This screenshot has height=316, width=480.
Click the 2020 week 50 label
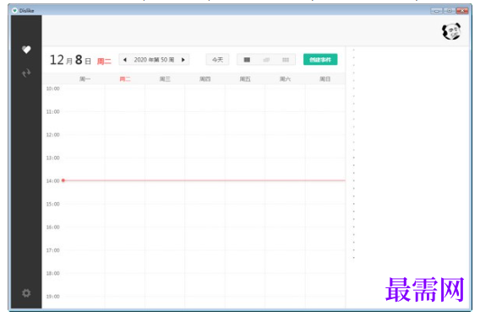pos(154,60)
